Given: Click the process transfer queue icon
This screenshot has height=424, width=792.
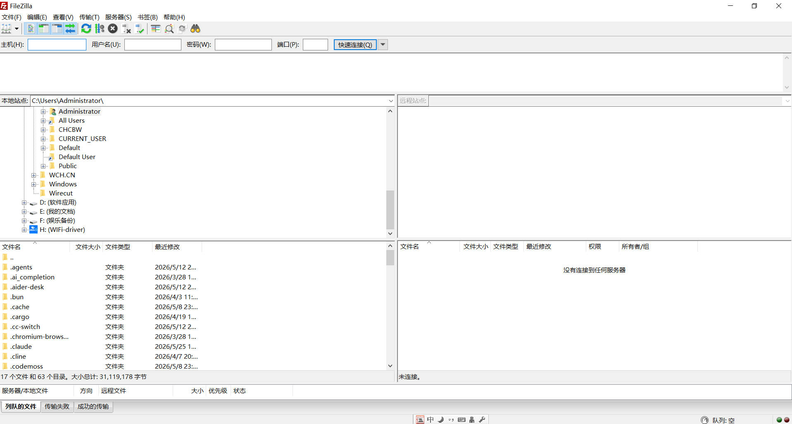Looking at the screenshot, I should (x=100, y=29).
